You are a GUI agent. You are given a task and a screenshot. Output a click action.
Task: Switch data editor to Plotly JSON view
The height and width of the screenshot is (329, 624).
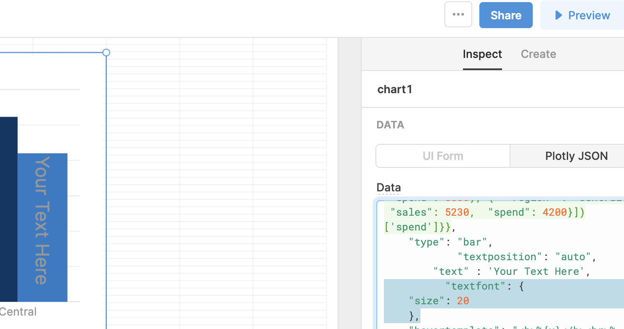click(x=576, y=156)
